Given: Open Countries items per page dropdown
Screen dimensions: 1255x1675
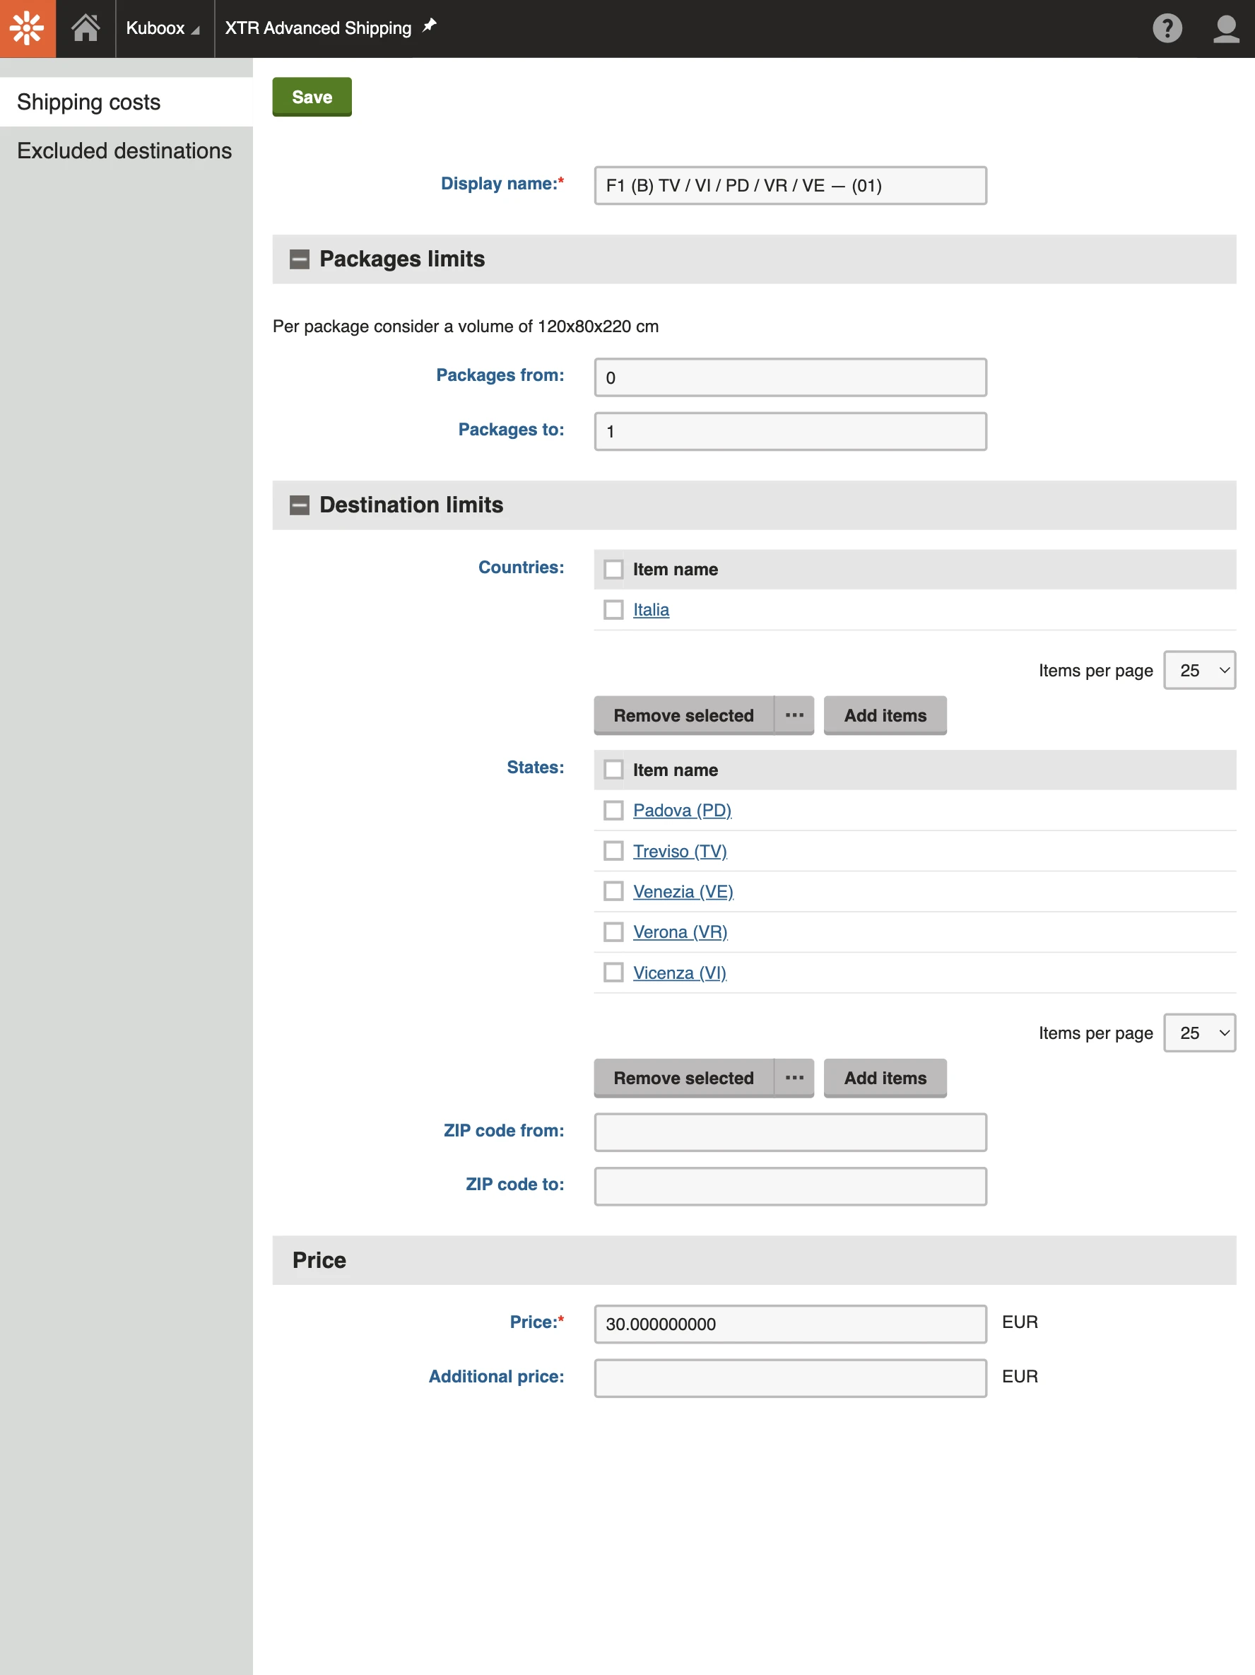Looking at the screenshot, I should [x=1199, y=670].
